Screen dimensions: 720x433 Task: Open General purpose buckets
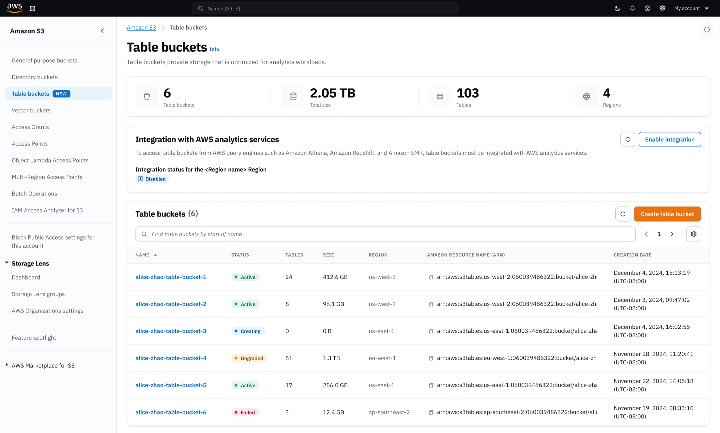pos(44,60)
